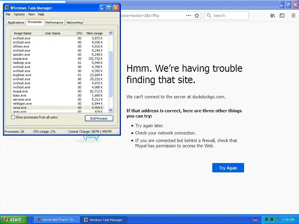
Task: Click the CPU Usage: 2% status
Action: 44,132
